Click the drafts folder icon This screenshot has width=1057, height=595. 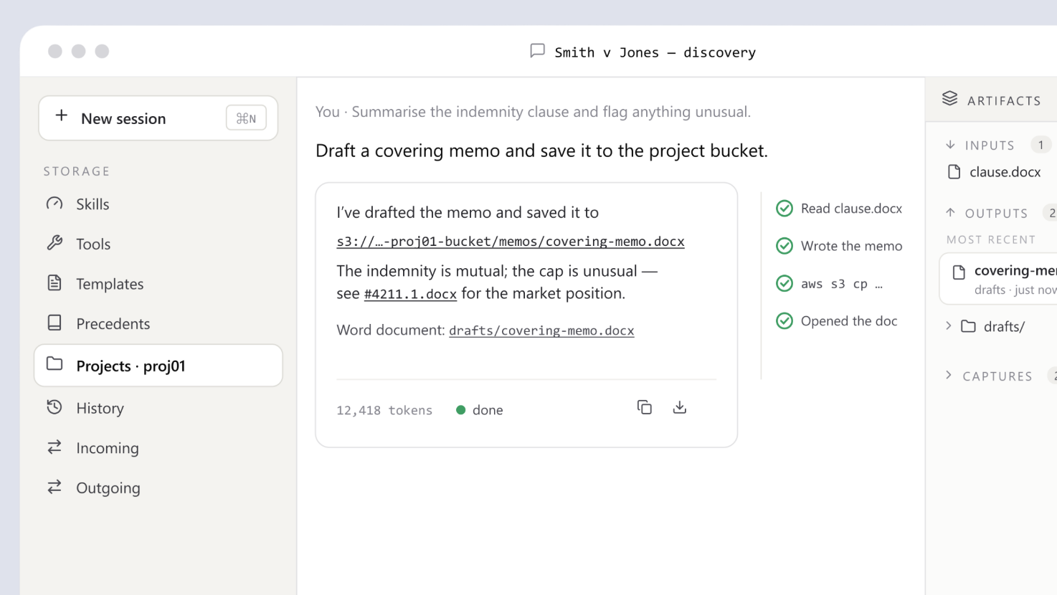pyautogui.click(x=969, y=326)
